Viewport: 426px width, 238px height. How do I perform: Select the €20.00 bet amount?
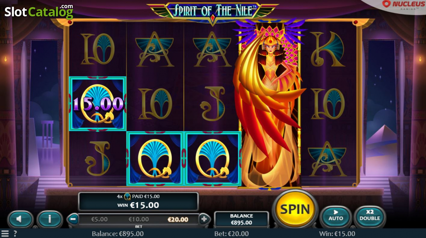[x=178, y=220]
